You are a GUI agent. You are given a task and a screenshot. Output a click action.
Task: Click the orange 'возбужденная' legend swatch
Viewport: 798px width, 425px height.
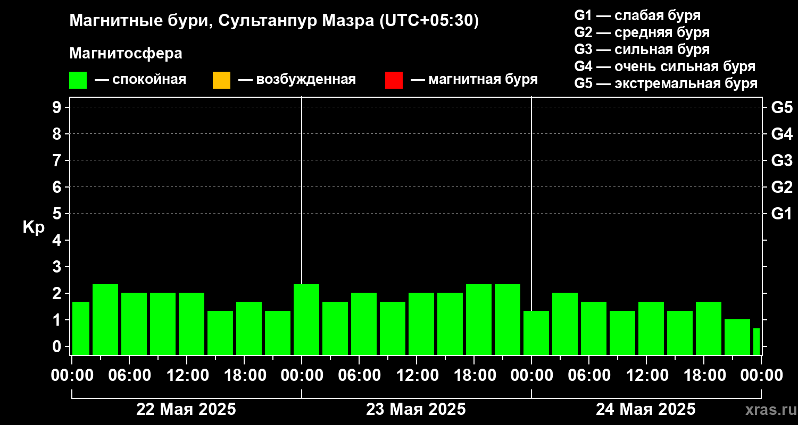click(x=221, y=80)
